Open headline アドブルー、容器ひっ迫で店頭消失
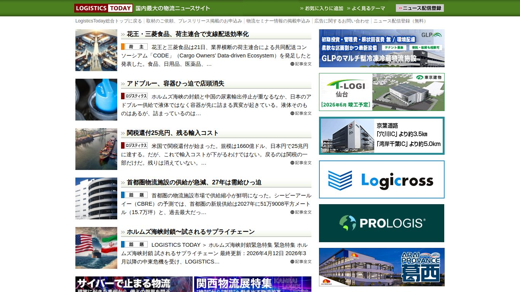 click(x=175, y=84)
